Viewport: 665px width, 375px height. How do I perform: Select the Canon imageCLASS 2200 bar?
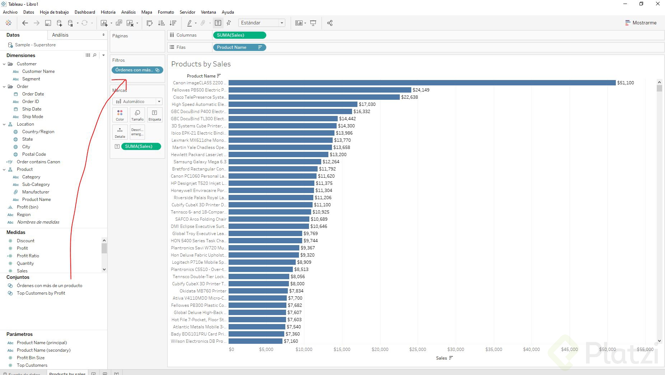tap(422, 83)
